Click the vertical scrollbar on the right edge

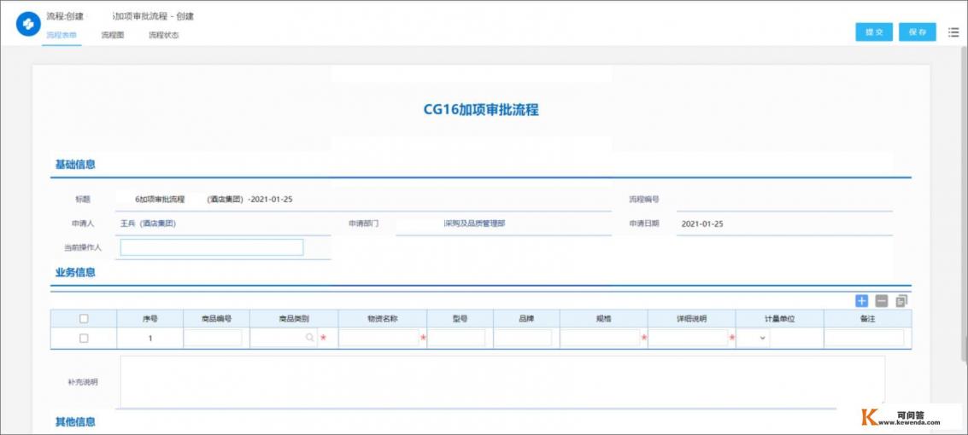point(965,203)
